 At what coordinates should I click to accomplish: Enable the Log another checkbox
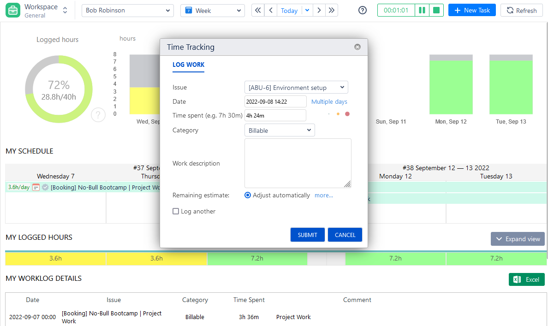176,211
